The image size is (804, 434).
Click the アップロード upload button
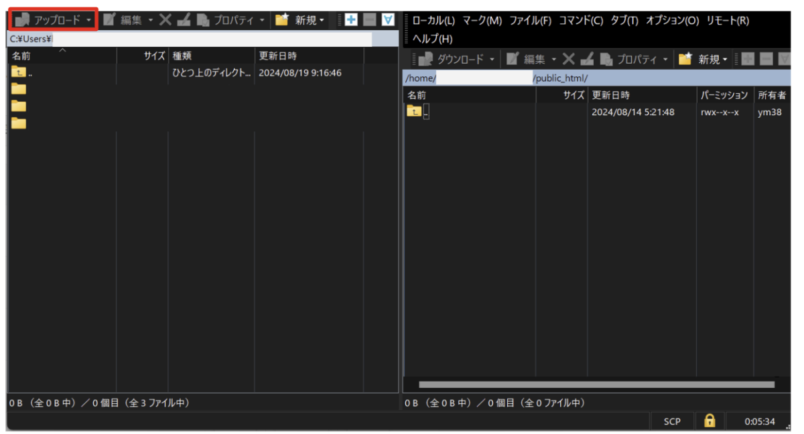[50, 19]
